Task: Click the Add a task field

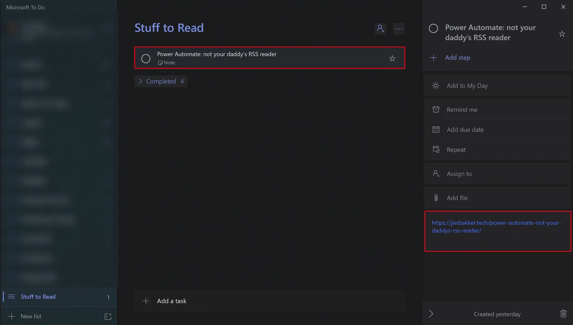Action: click(270, 301)
